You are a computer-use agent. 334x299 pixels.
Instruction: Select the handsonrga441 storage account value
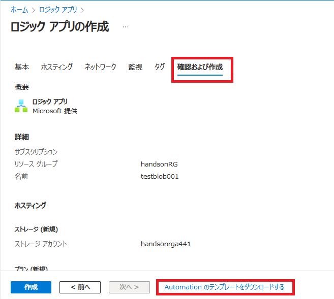click(x=166, y=244)
